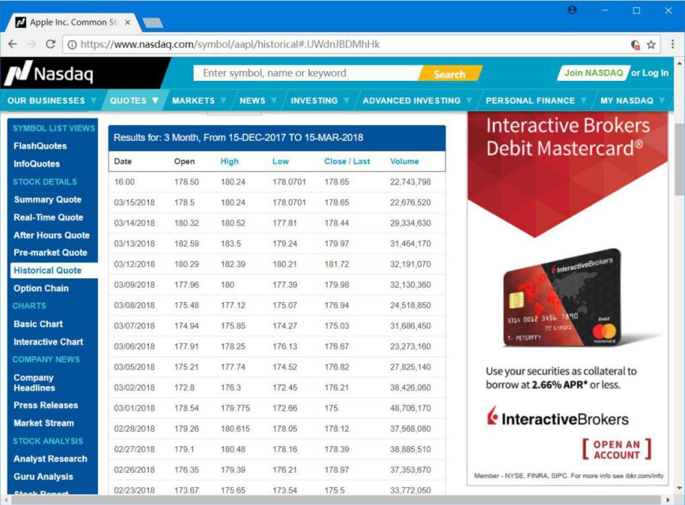The image size is (685, 505).
Task: Sort table by Close / Last header
Action: [347, 162]
